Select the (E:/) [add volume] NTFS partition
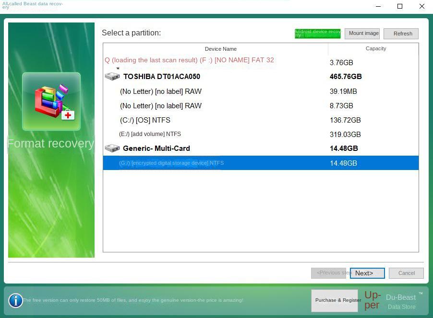The height and width of the screenshot is (318, 433). [x=150, y=134]
